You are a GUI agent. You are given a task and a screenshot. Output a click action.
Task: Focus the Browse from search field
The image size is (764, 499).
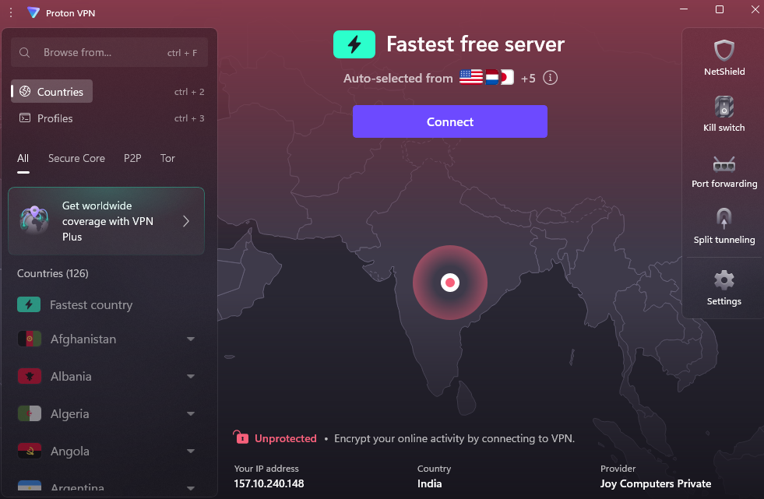pos(101,52)
